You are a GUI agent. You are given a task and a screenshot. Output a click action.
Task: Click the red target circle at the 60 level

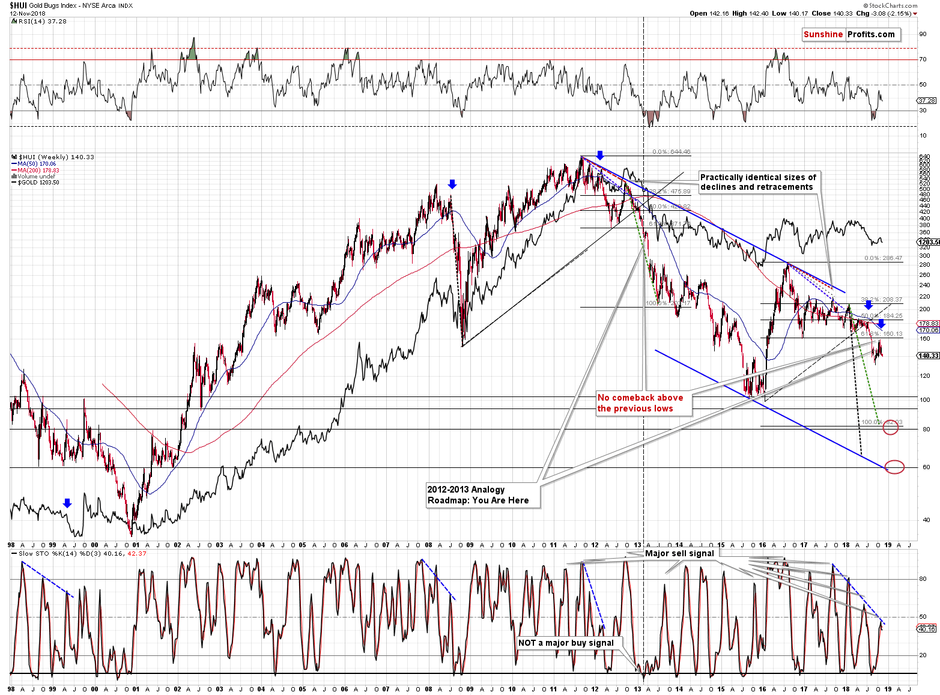coord(894,467)
